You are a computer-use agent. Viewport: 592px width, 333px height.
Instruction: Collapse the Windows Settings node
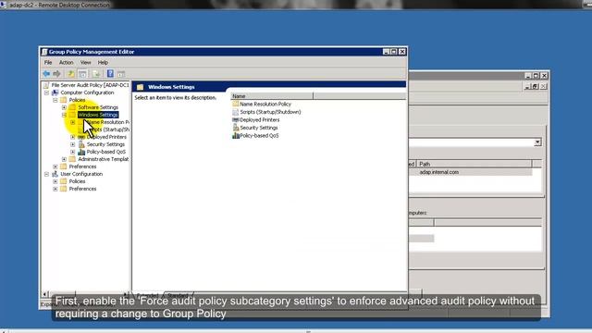pos(64,115)
